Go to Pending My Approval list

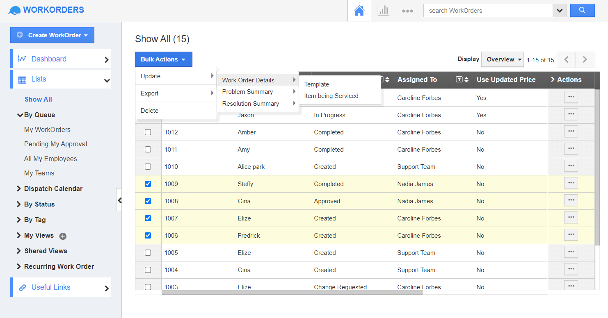click(55, 144)
